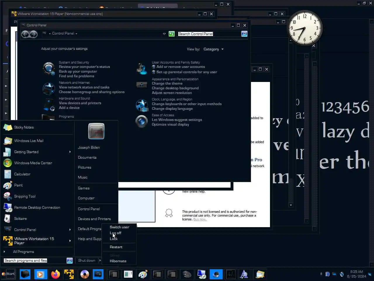
Task: Go back in Control Panel window
Action: [x=25, y=34]
